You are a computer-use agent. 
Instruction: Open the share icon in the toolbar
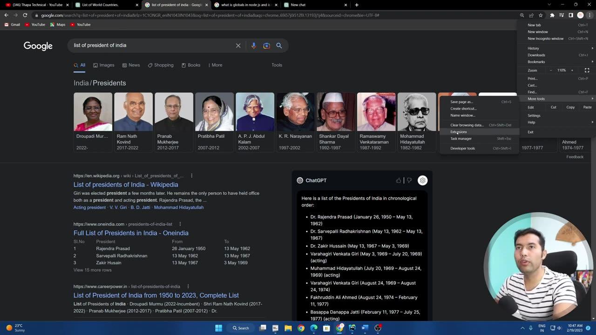(531, 15)
